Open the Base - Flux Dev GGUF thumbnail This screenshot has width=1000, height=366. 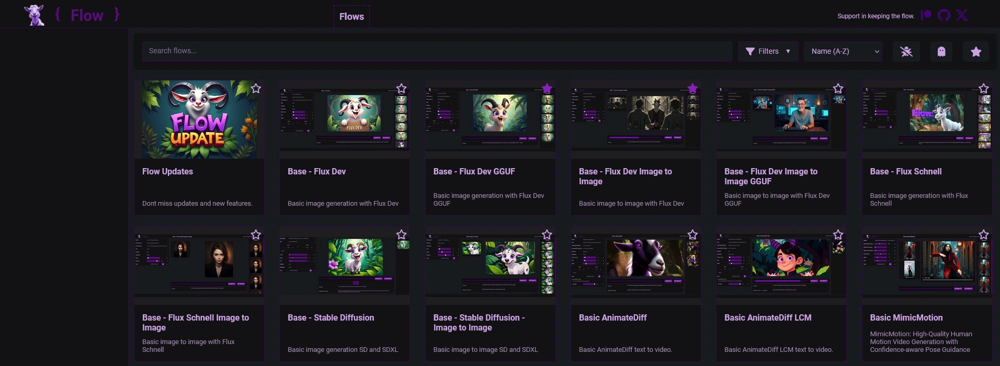[x=490, y=119]
